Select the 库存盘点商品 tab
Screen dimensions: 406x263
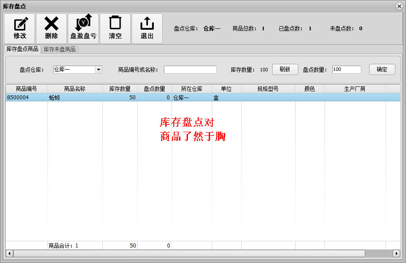click(22, 49)
